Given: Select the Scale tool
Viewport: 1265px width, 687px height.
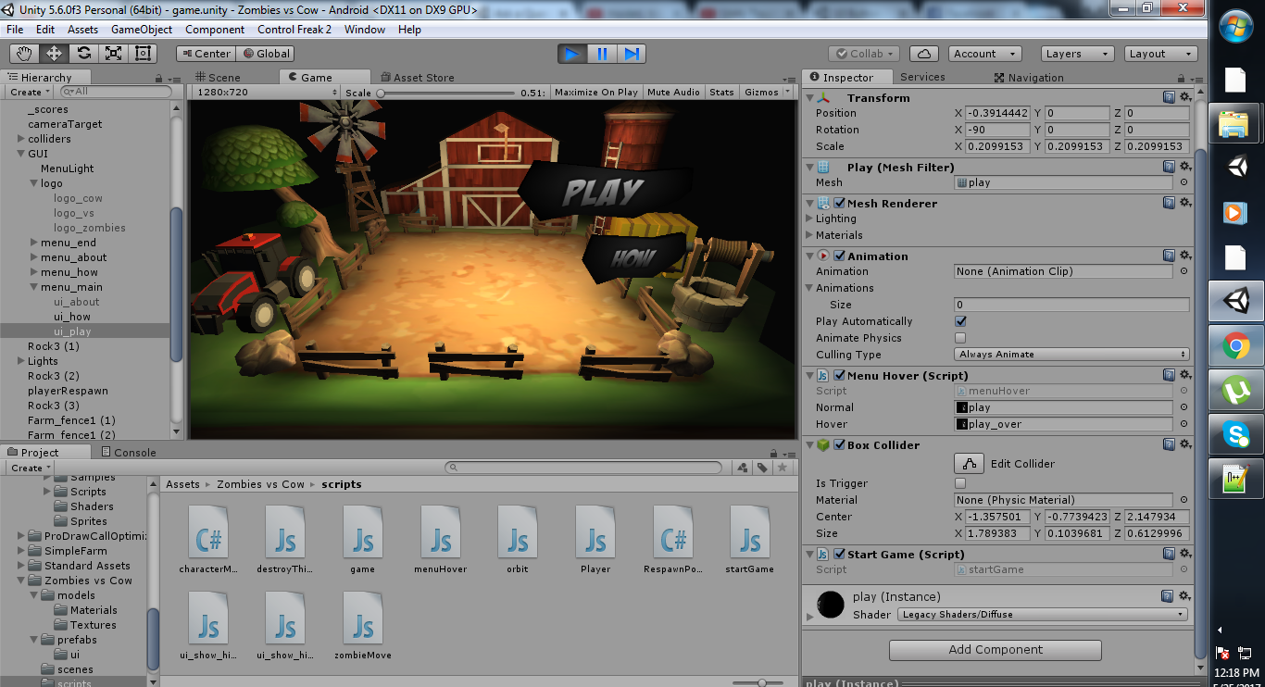Looking at the screenshot, I should click(x=113, y=54).
